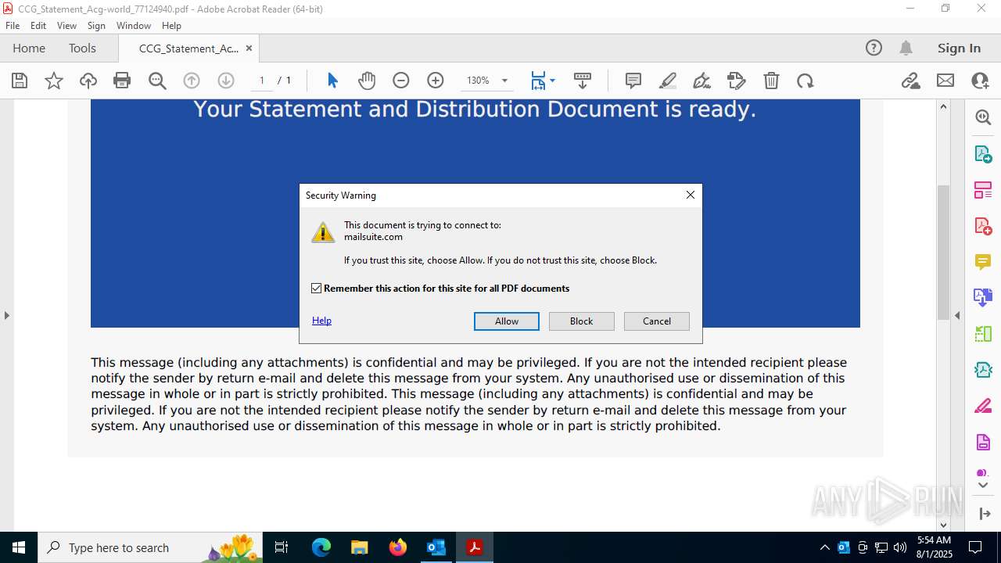1001x563 pixels.
Task: Click Sign In button
Action: pyautogui.click(x=959, y=48)
